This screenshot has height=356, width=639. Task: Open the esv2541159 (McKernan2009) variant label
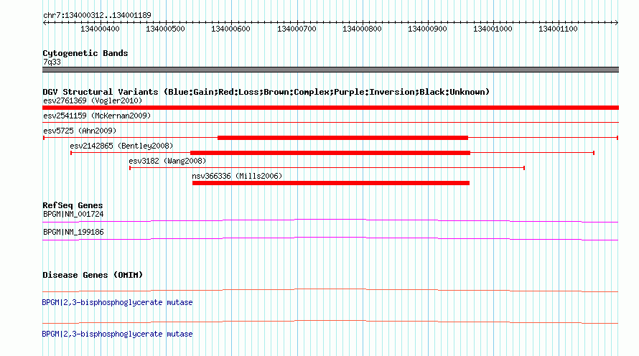pos(97,116)
